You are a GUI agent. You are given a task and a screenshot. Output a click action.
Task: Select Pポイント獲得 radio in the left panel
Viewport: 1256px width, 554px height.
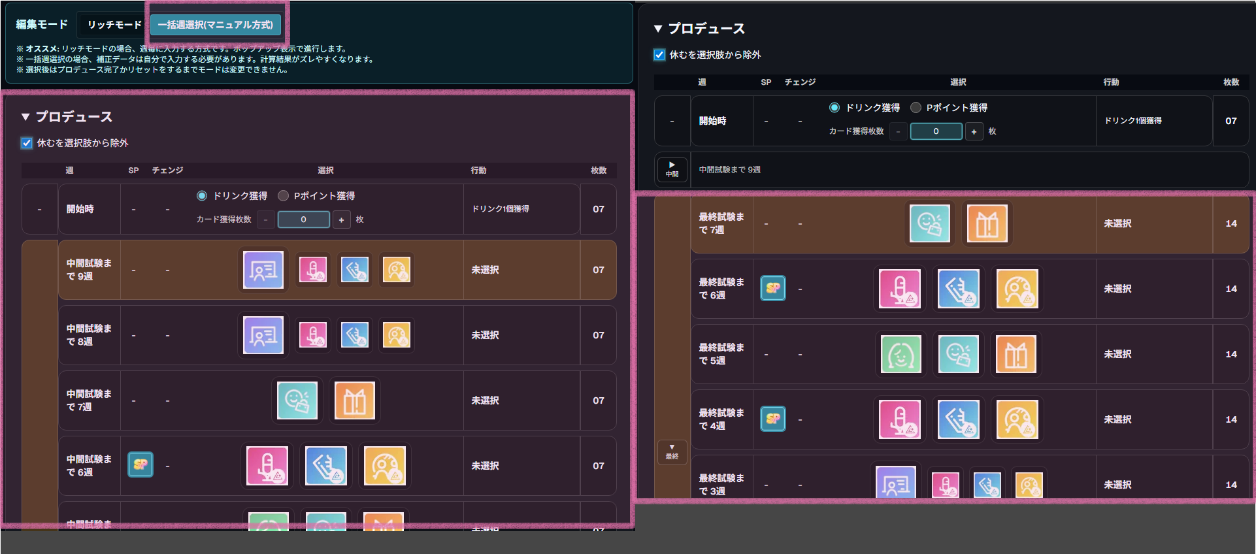[x=283, y=196]
